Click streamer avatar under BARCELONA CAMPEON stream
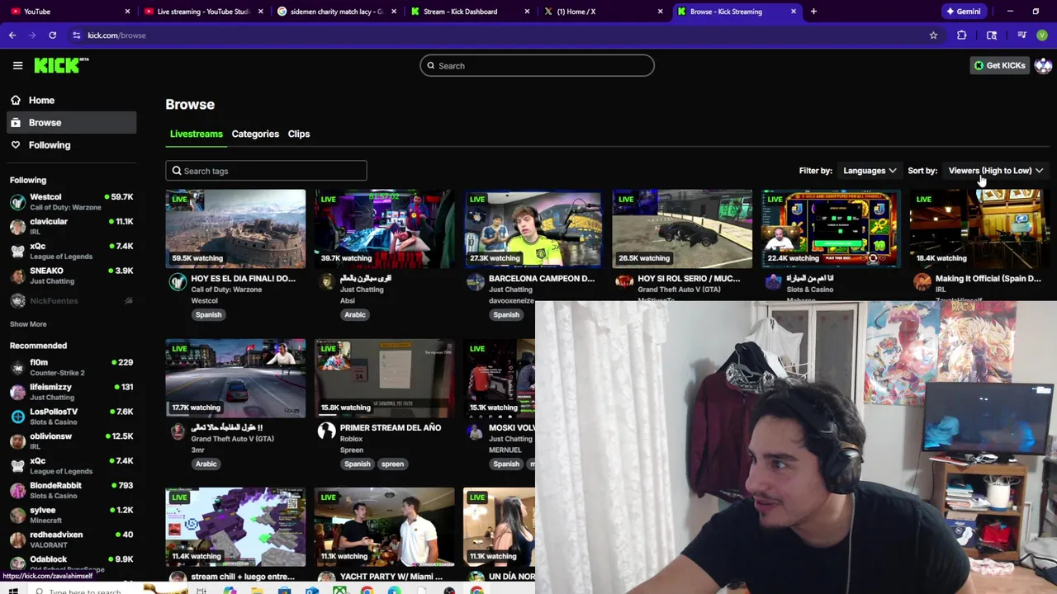1057x594 pixels. click(x=476, y=282)
